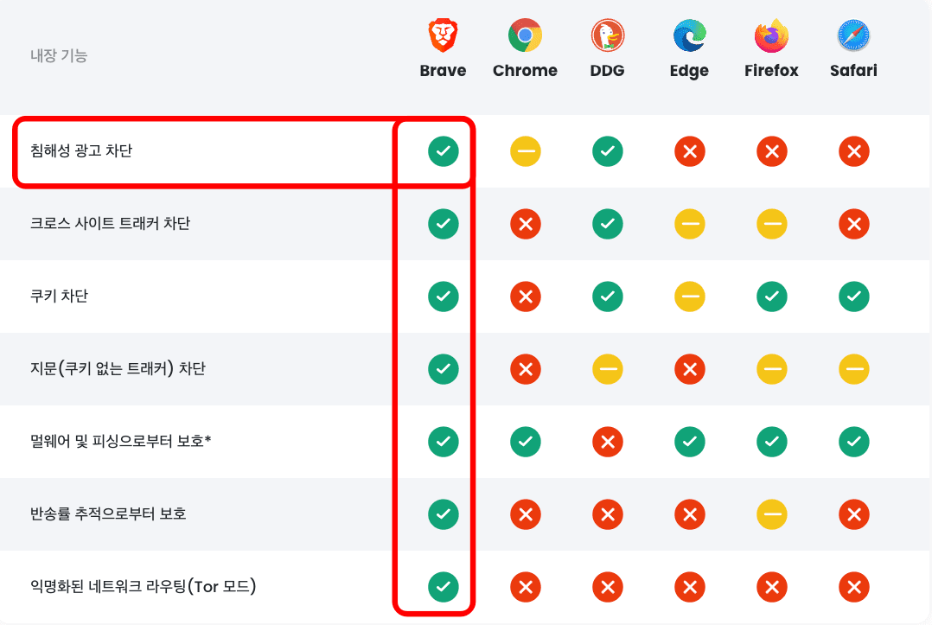932x625 pixels.
Task: Click the DuckDuckGo (DDG) logo
Action: [x=608, y=35]
